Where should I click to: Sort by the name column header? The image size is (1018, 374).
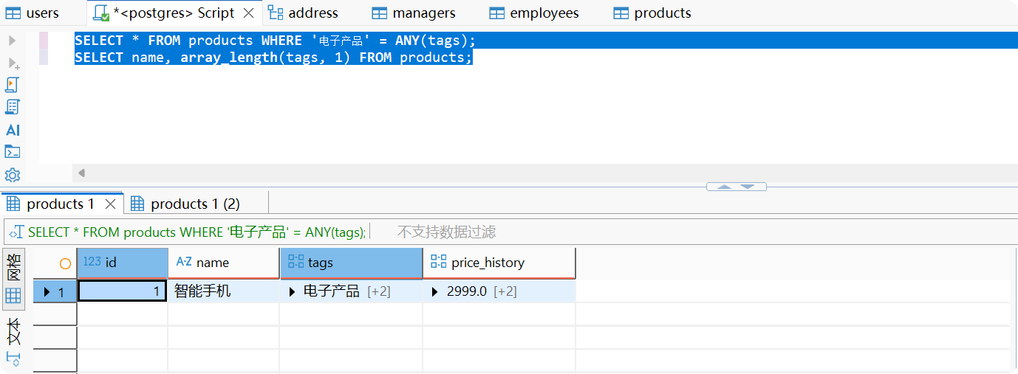click(213, 263)
